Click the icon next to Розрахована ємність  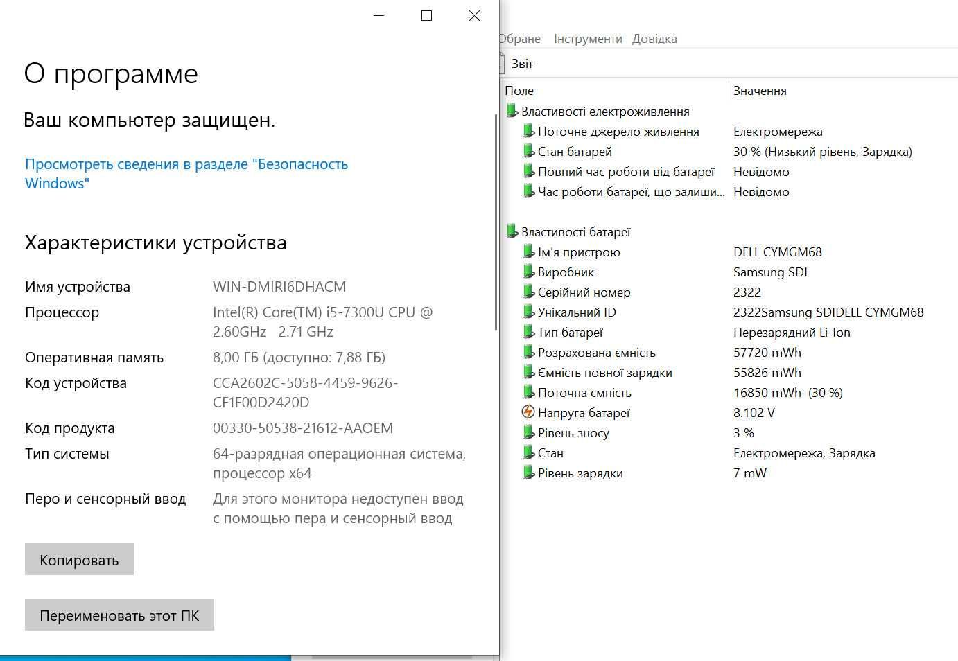[529, 352]
